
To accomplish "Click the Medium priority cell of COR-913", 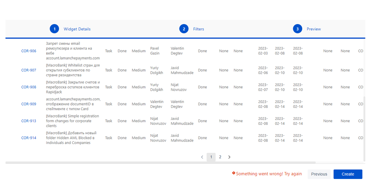I will click(x=139, y=121).
